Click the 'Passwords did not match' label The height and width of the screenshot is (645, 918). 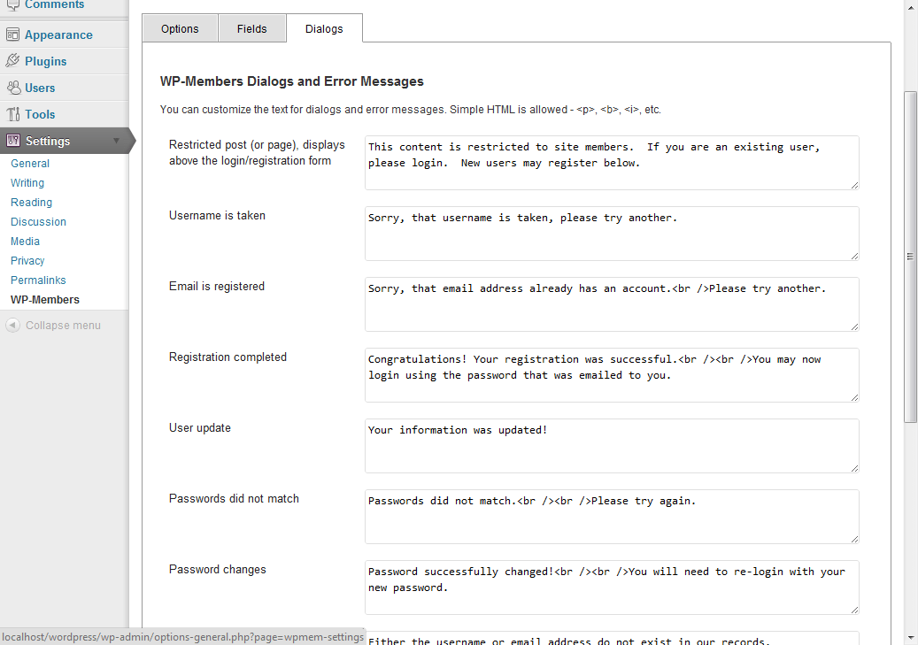tap(234, 499)
